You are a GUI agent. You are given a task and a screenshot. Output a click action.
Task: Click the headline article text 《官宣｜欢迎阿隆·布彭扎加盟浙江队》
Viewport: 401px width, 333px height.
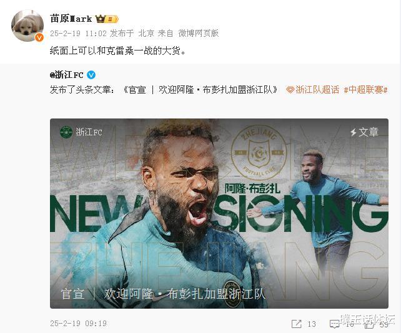200,90
